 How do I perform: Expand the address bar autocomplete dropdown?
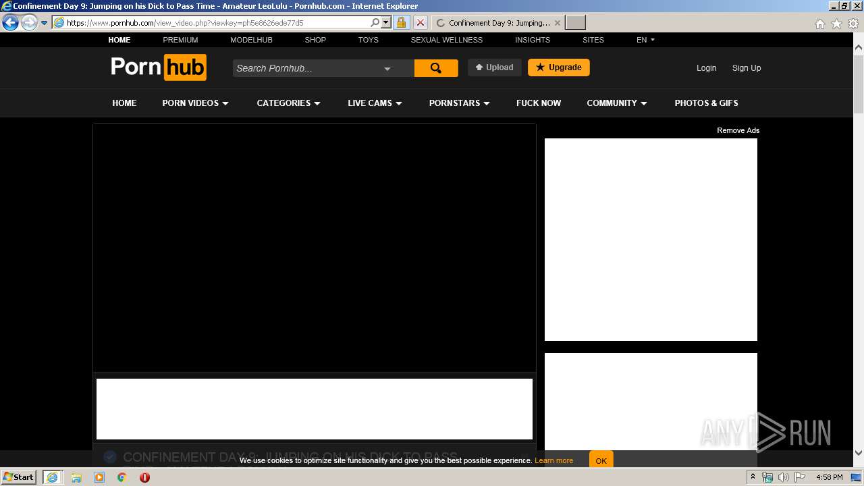pyautogui.click(x=386, y=23)
